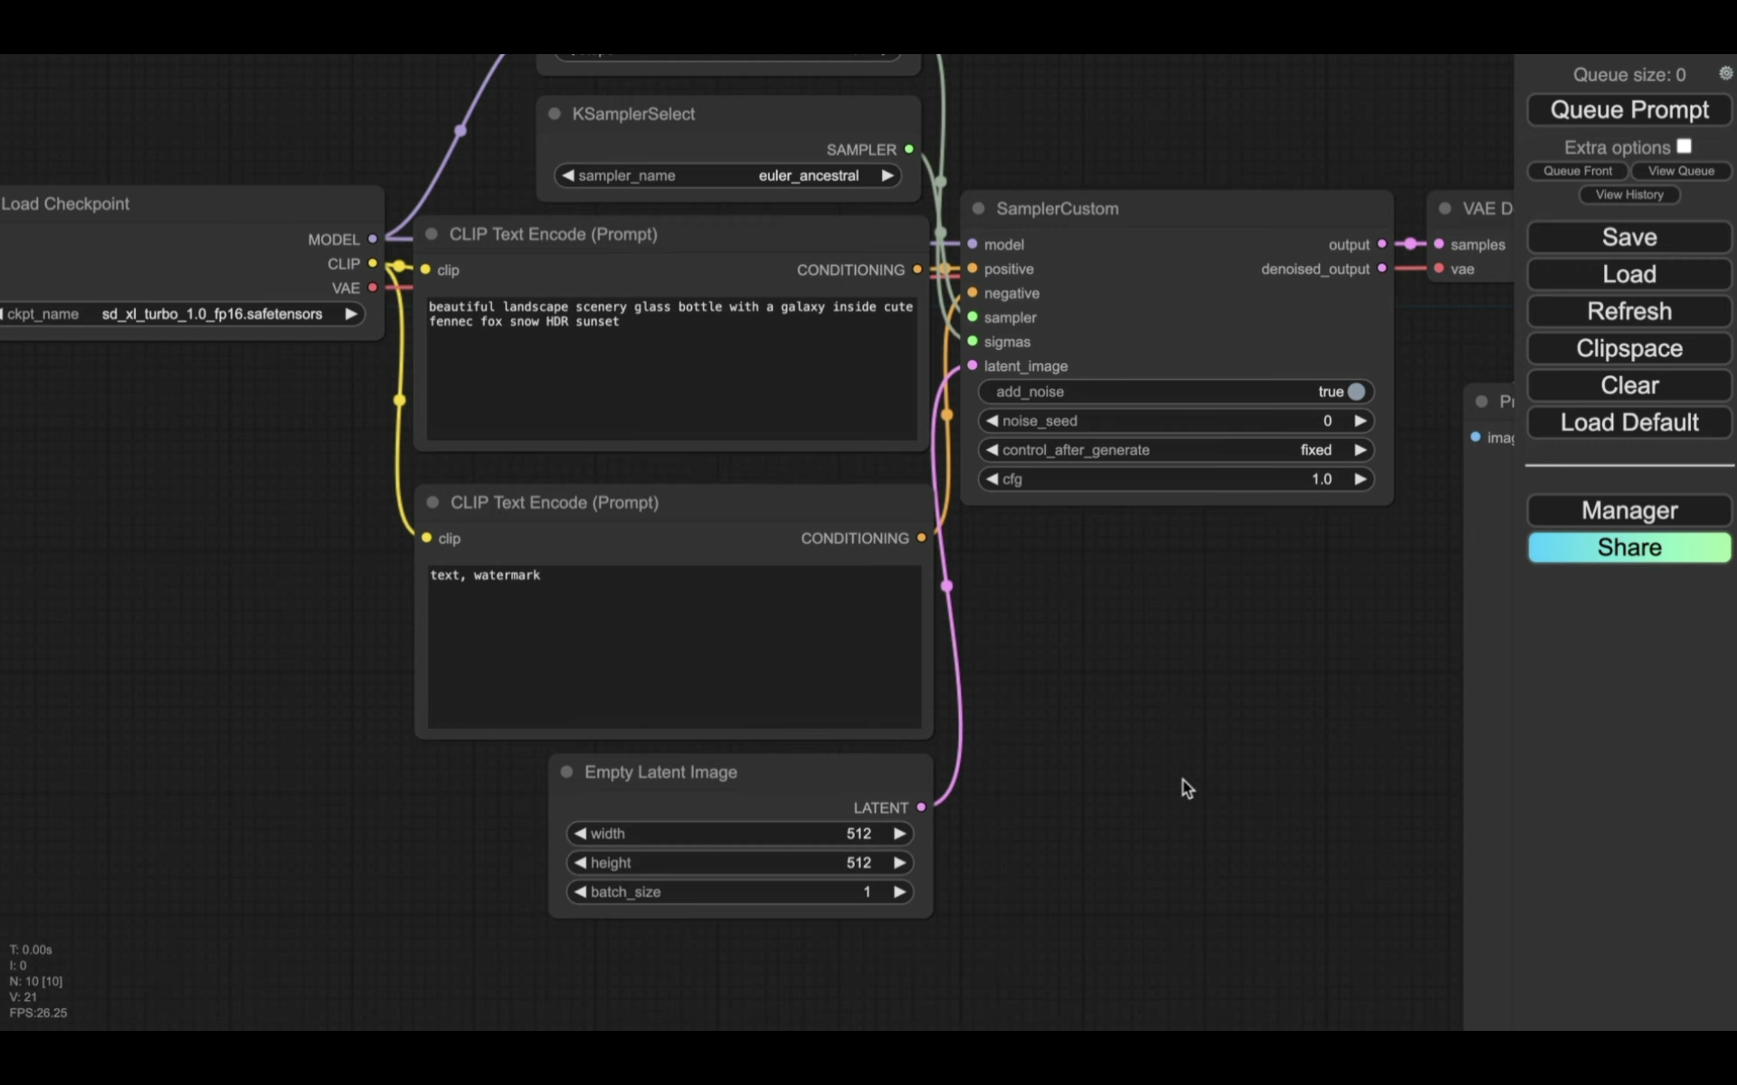Click the Queue Front button
The height and width of the screenshot is (1085, 1737).
pos(1578,171)
